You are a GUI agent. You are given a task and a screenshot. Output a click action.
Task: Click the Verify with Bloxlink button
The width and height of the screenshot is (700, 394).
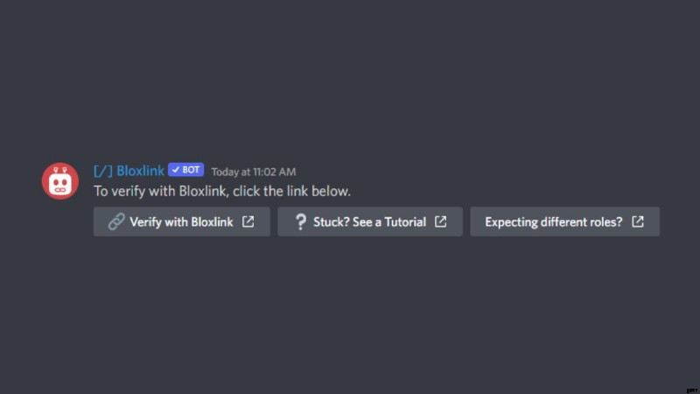[x=182, y=222]
